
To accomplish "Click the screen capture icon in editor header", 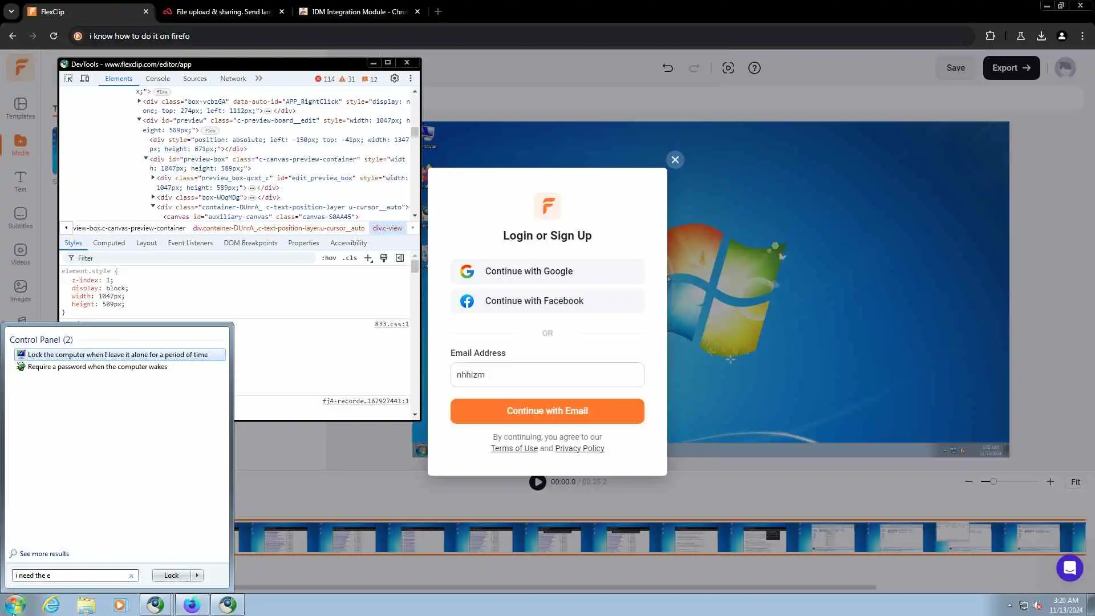I will (728, 68).
